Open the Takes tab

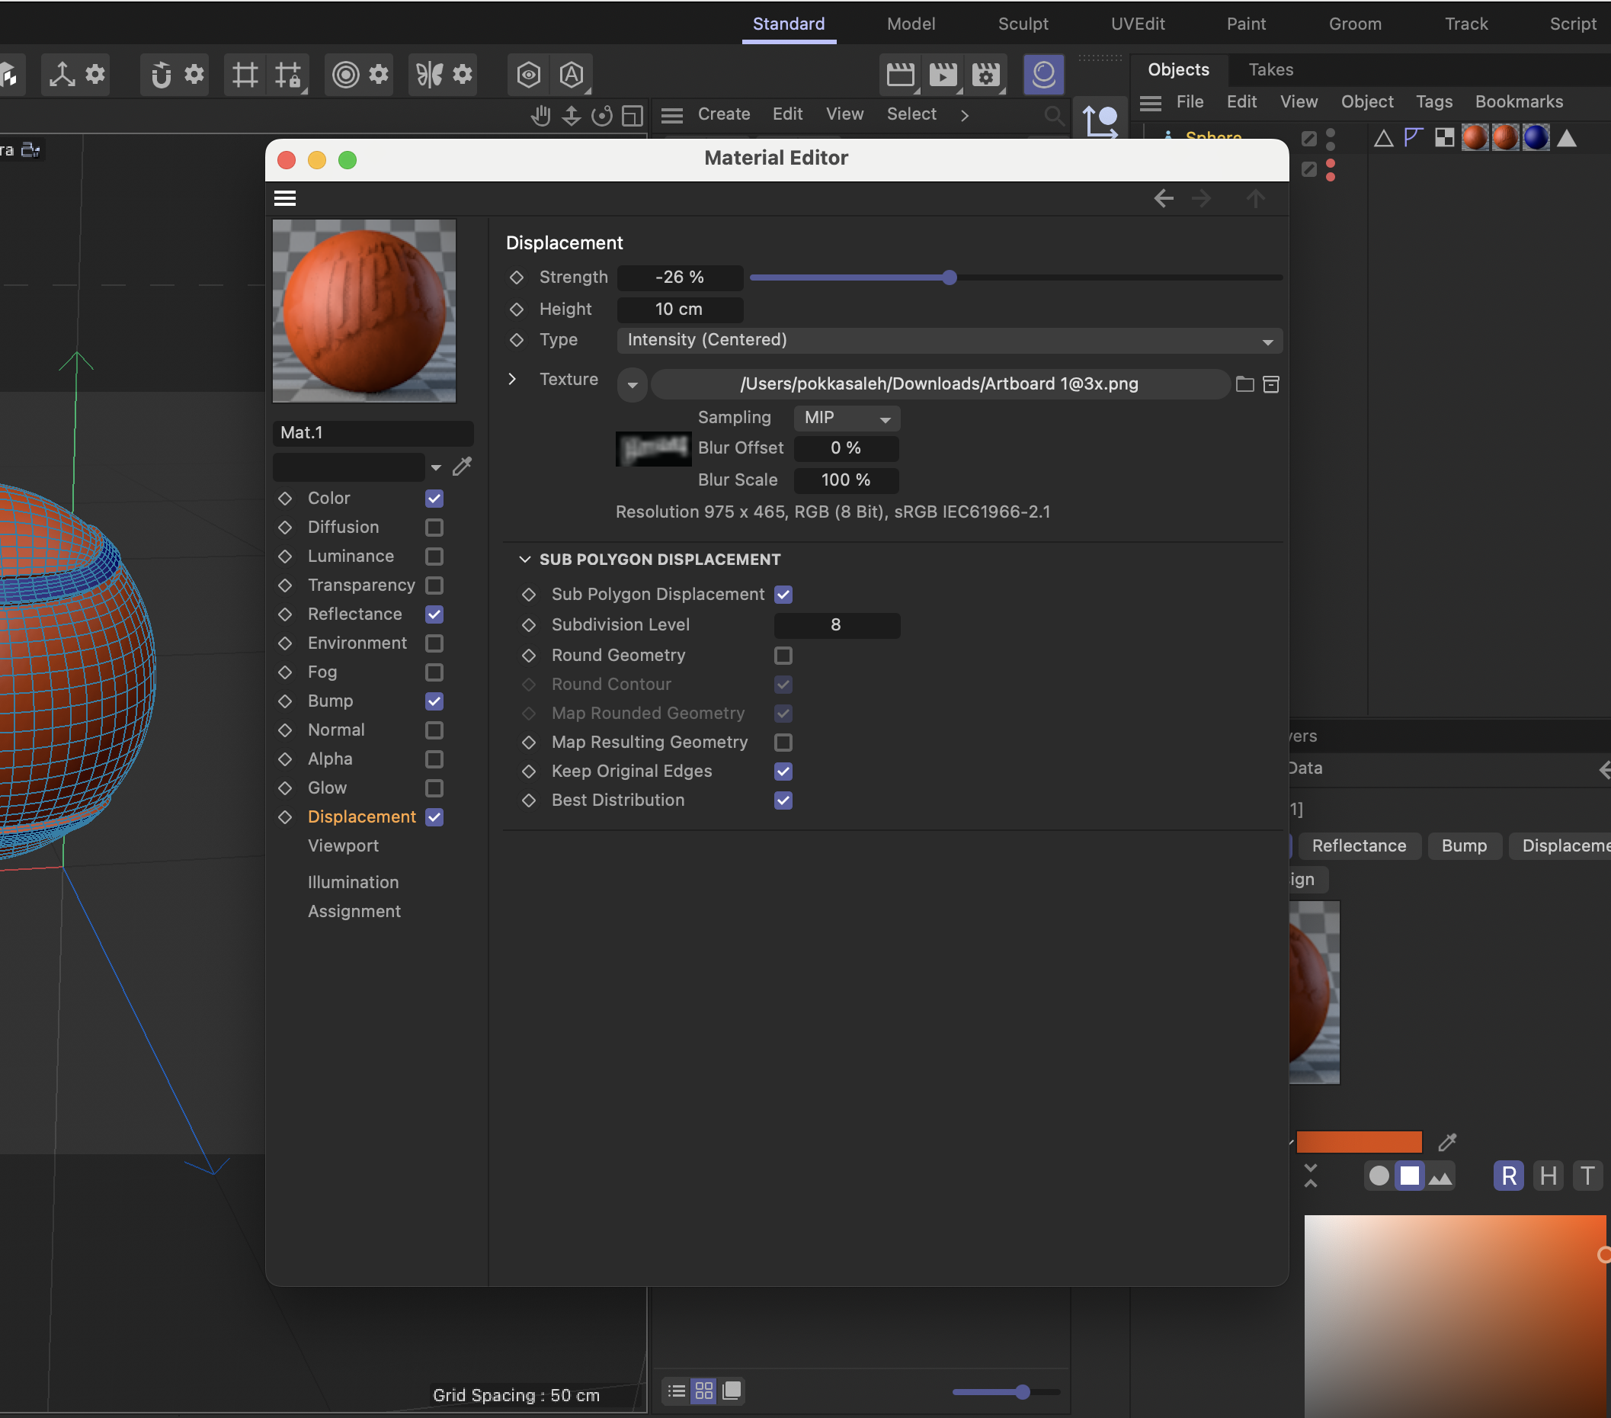(x=1270, y=69)
